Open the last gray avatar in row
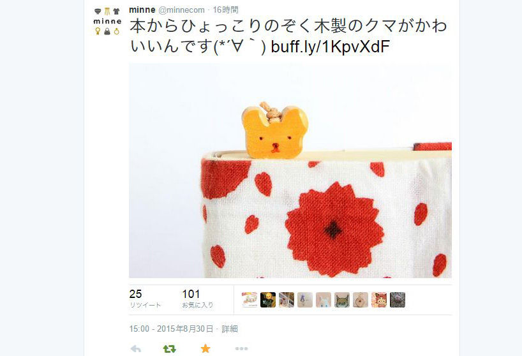Screen dimensions: 522x356 (398, 300)
